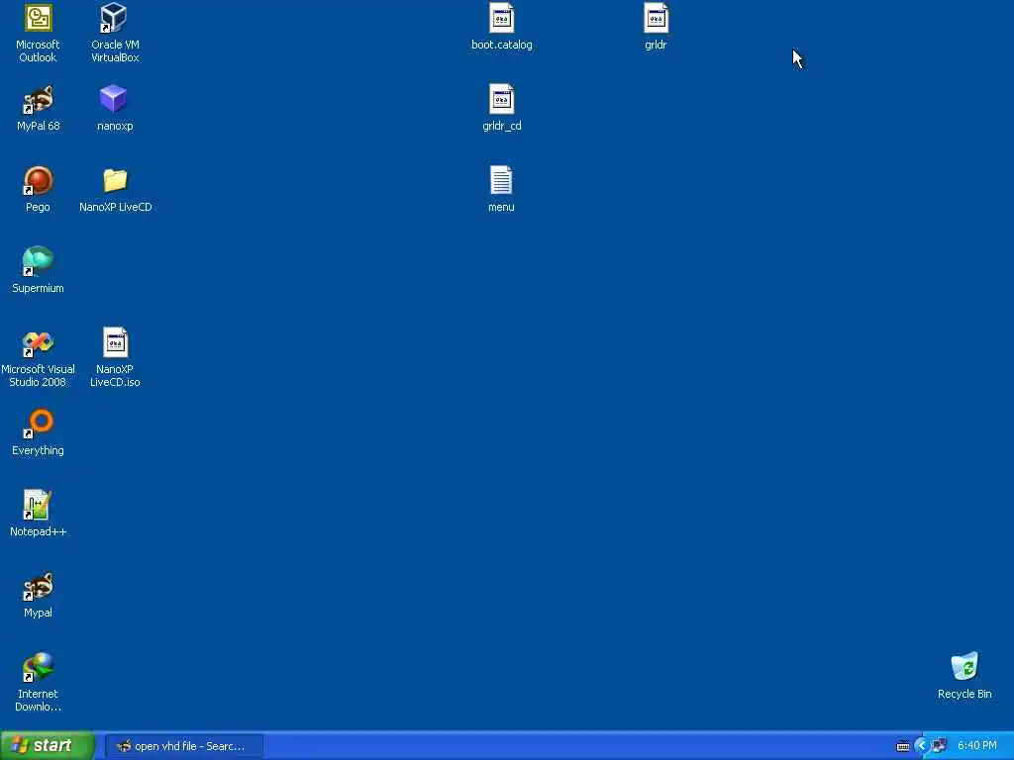This screenshot has width=1014, height=760.
Task: Click the 6:40 PM taskbar clock
Action: pyautogui.click(x=976, y=746)
